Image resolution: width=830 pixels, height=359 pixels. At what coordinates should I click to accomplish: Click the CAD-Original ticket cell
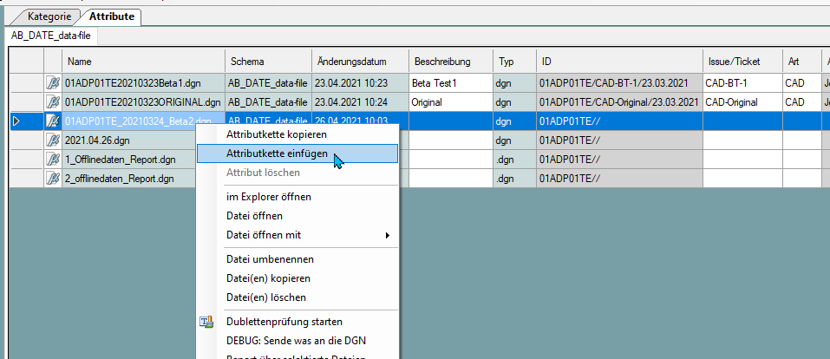743,102
